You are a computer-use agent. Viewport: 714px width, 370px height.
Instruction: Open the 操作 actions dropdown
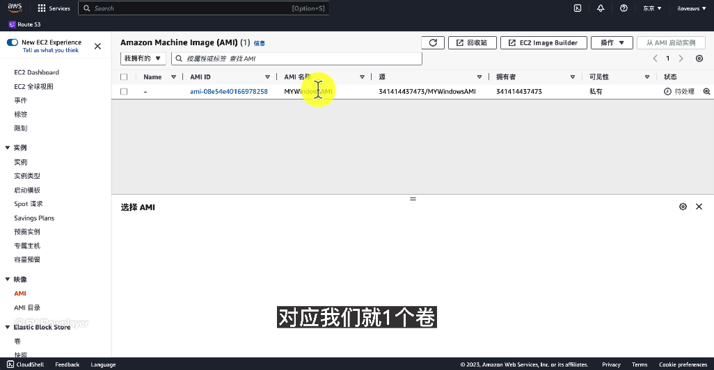(612, 43)
